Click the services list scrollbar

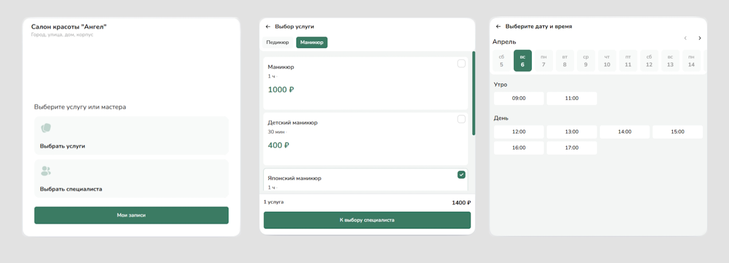pos(474,92)
